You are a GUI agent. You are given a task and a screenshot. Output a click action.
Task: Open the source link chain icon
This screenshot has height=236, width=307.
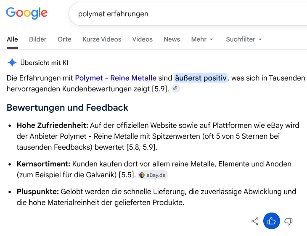[x=175, y=88]
